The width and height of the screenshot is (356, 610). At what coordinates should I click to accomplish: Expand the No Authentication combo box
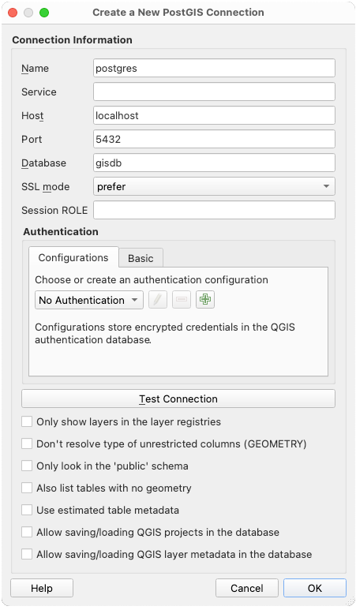(x=89, y=300)
